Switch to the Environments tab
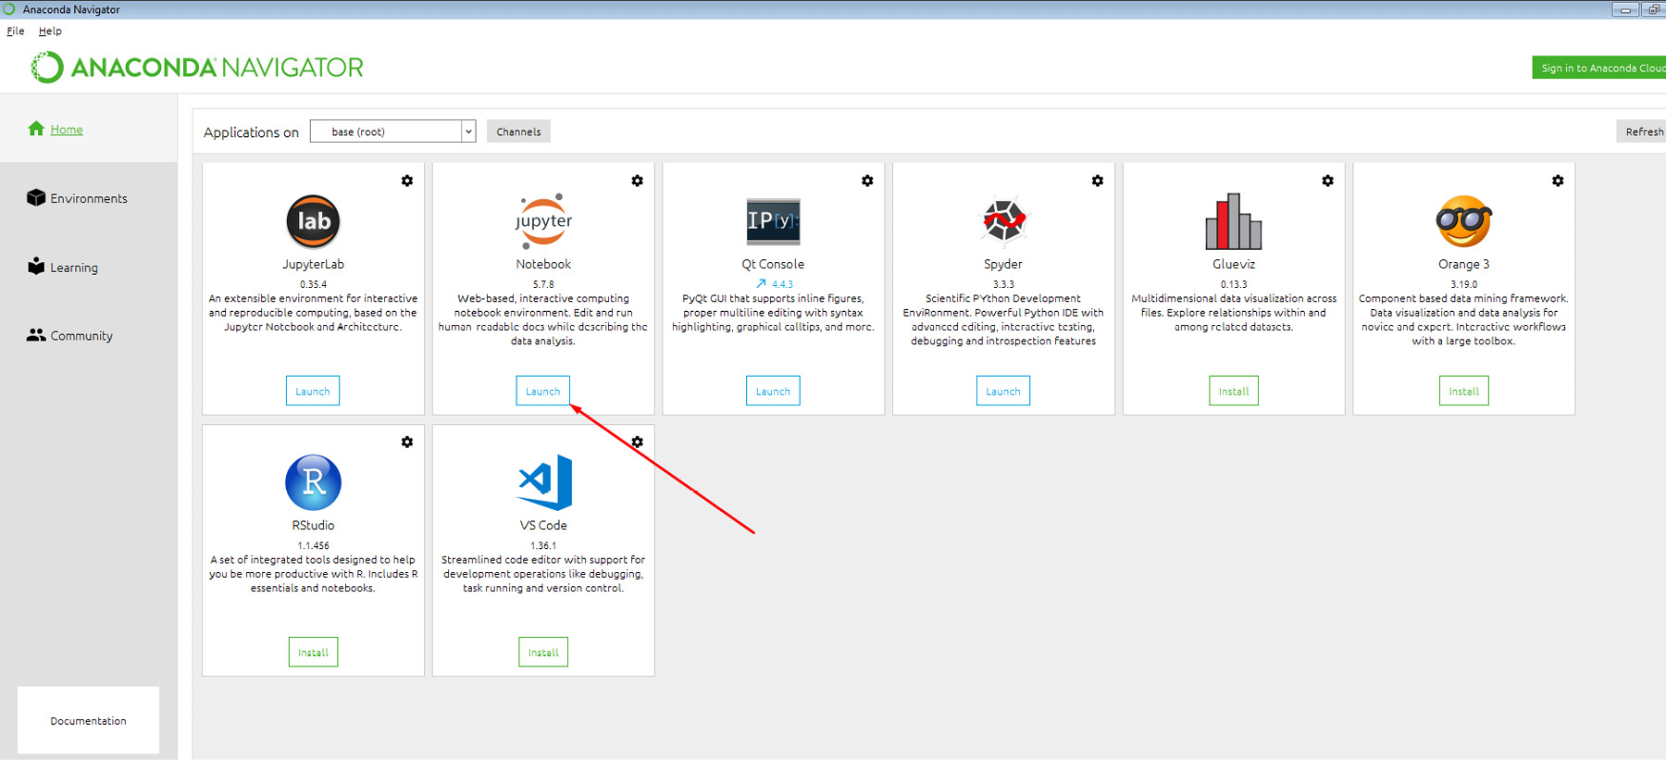Viewport: 1666px width, 760px height. coord(89,198)
